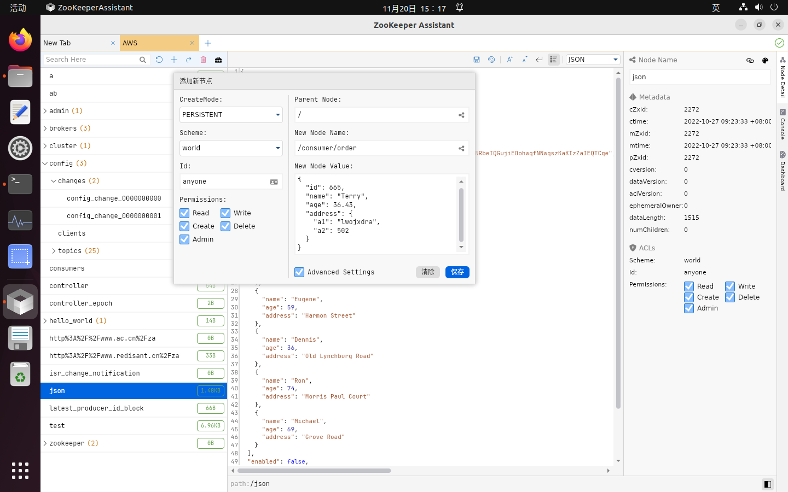
Task: Increase editor font size
Action: point(509,60)
